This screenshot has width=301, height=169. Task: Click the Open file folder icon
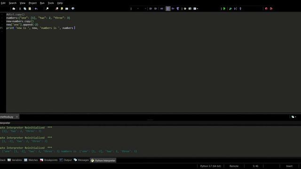(x=14, y=8)
